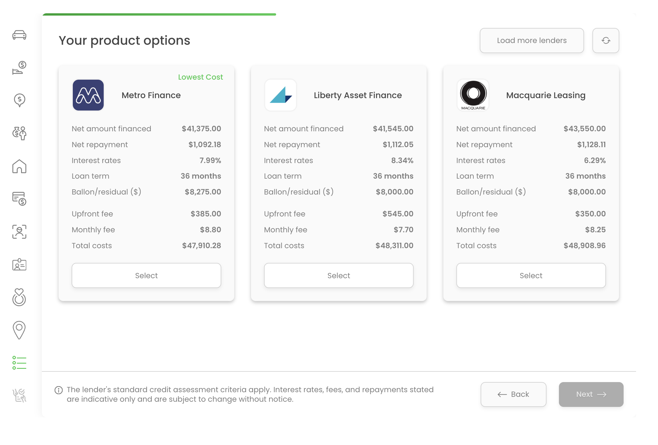The image size is (658, 445).
Task: Click Metro's $1,092.18 net repayment
Action: point(205,145)
